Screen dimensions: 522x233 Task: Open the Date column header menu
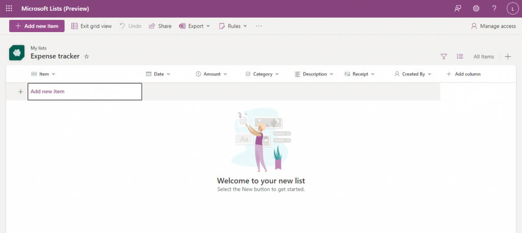(158, 74)
